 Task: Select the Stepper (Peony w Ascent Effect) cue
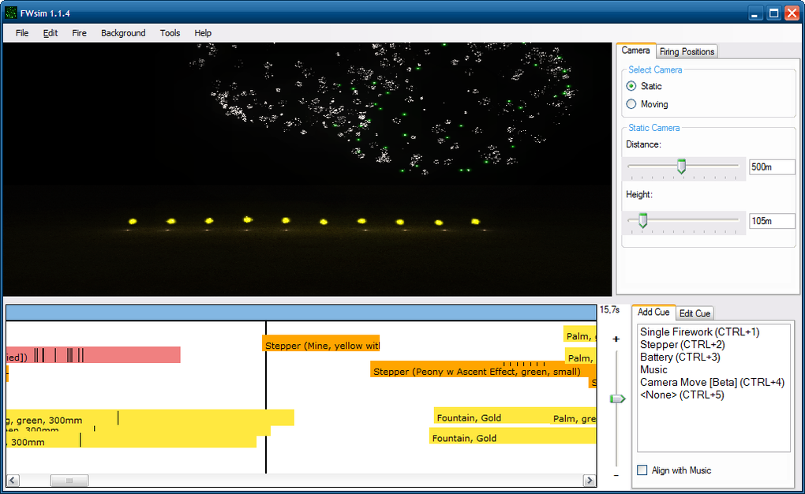(482, 369)
